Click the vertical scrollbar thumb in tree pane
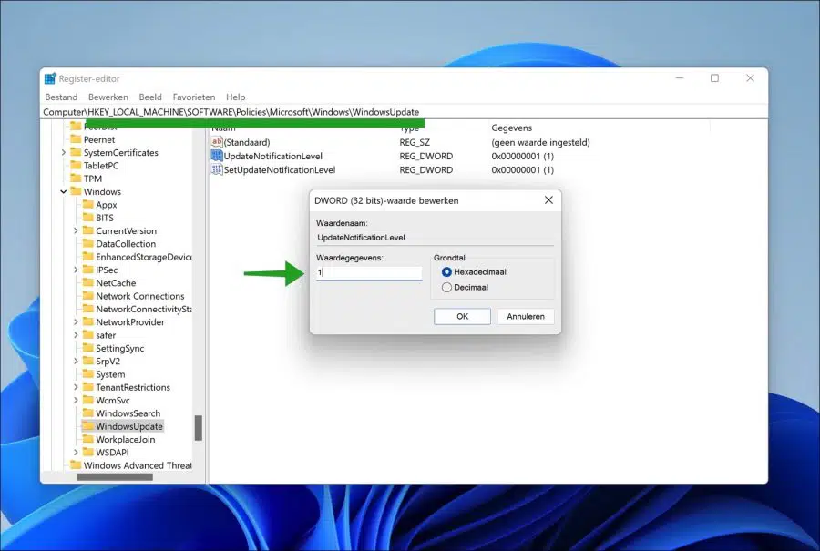This screenshot has height=551, width=820. coord(199,428)
